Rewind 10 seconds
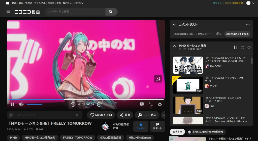Screen dimensions: 258x141 pyautogui.click(x=73, y=104)
